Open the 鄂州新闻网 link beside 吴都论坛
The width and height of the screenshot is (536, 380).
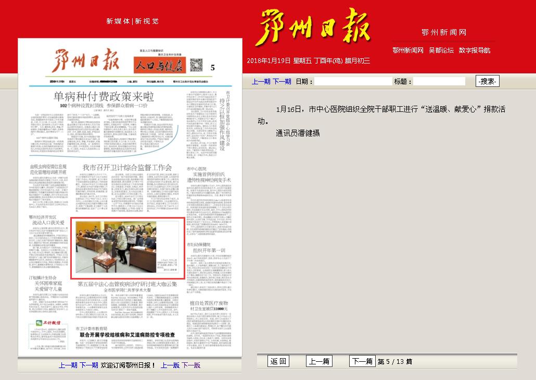coord(408,50)
